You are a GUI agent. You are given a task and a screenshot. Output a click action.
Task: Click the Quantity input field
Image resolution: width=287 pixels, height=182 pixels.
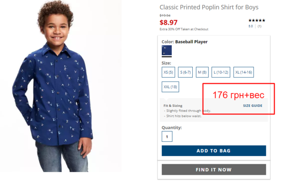pyautogui.click(x=167, y=136)
